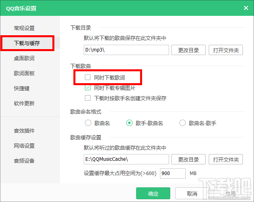The width and height of the screenshot is (254, 202).
Task: Click the 900 MB cache size field
Action: [173, 173]
